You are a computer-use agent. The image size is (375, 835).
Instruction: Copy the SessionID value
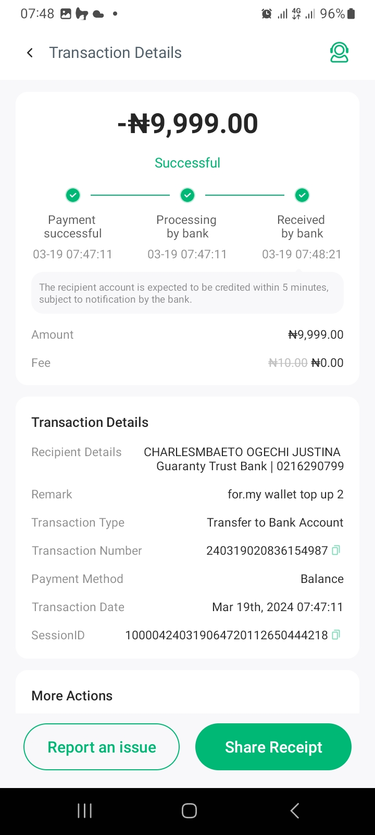coord(336,635)
